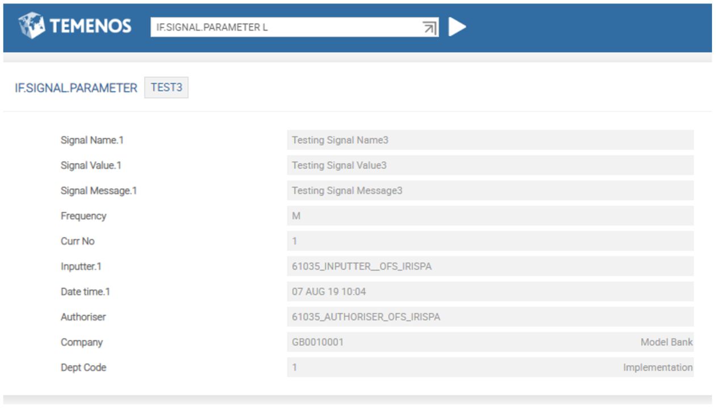The image size is (716, 408).
Task: Click the Signal Name.1 value field
Action: coord(489,140)
